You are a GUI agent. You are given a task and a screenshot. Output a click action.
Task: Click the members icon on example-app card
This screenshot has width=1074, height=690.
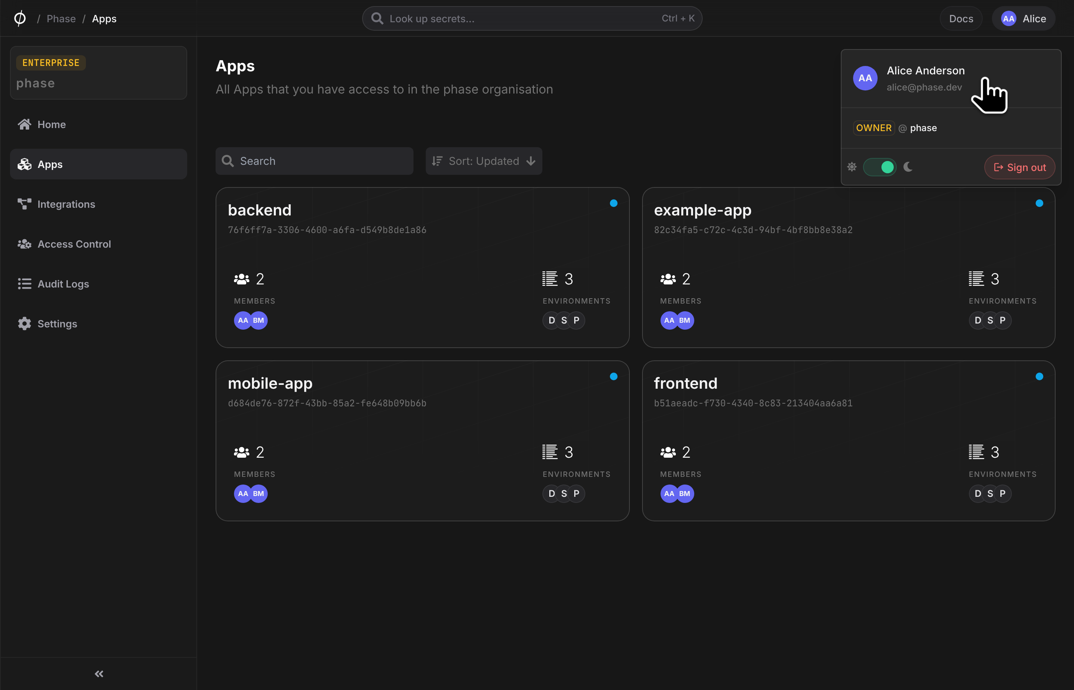(x=668, y=279)
